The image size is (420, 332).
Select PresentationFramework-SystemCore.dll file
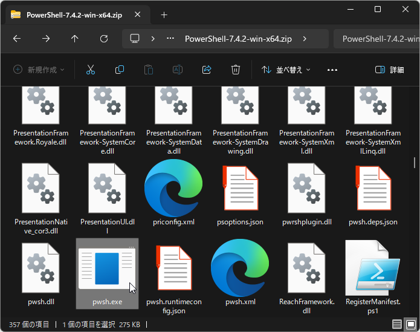pos(107,120)
